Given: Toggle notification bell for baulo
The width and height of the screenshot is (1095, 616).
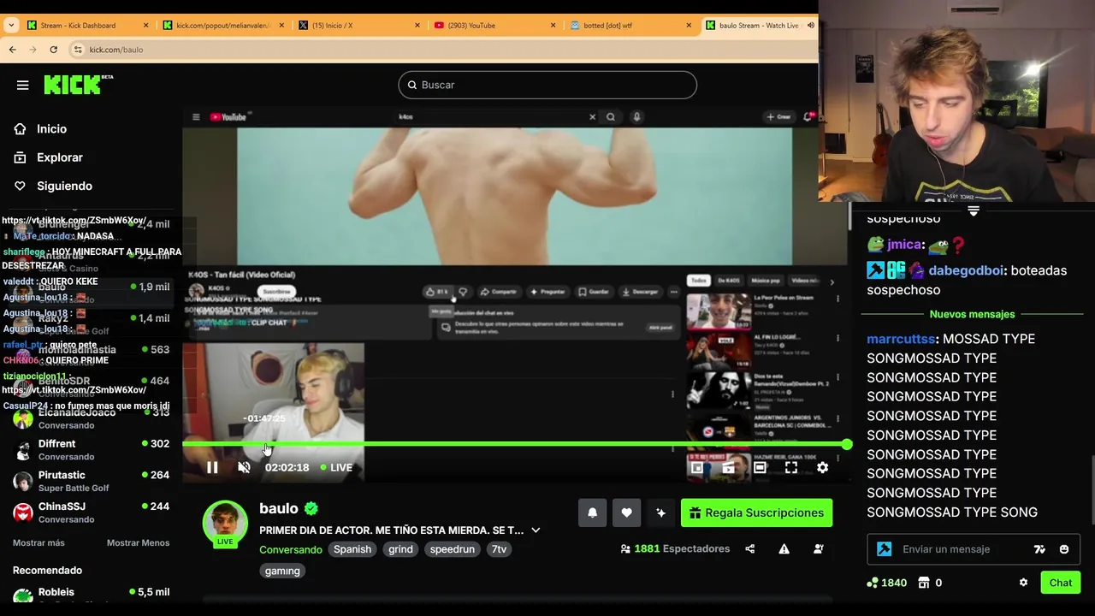Looking at the screenshot, I should 592,512.
